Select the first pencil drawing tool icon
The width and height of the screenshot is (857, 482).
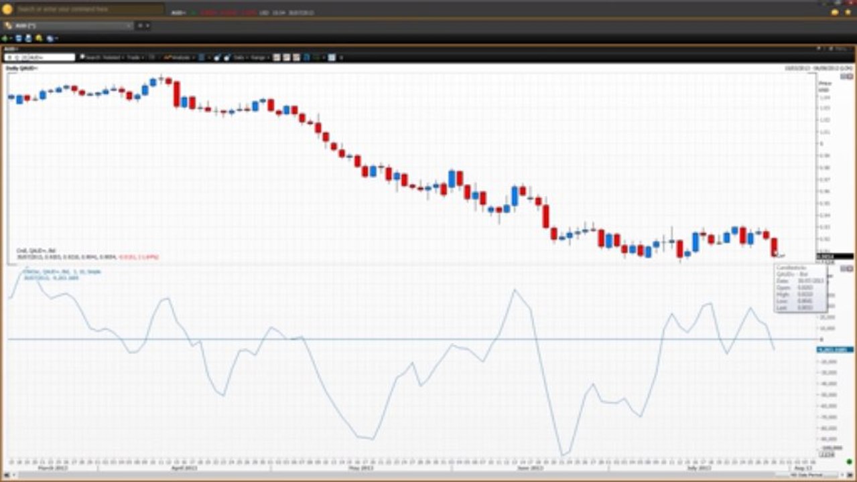tap(217, 58)
